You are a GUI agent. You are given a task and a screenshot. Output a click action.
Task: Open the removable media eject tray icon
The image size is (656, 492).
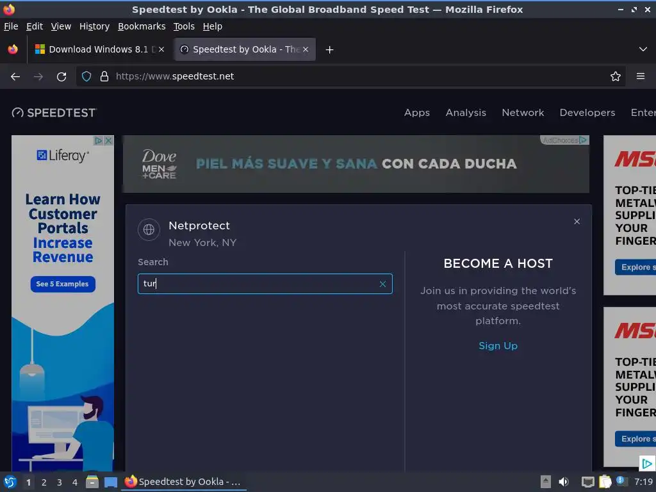tap(546, 482)
